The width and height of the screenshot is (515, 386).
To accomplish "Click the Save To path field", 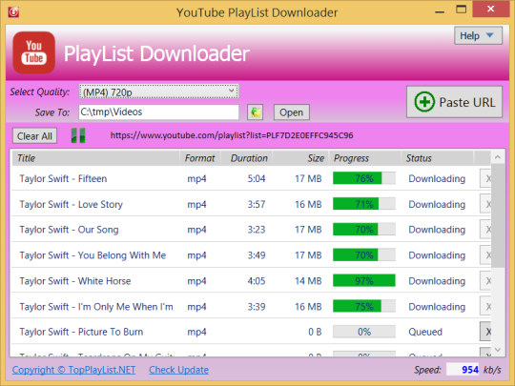I will [158, 112].
